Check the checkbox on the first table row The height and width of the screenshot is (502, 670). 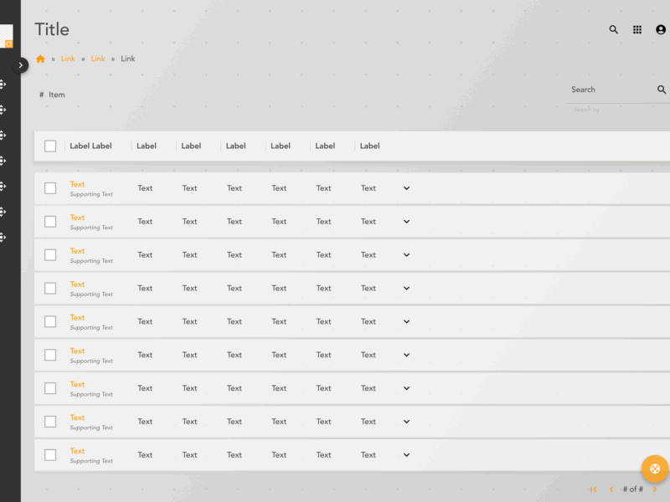(x=49, y=188)
